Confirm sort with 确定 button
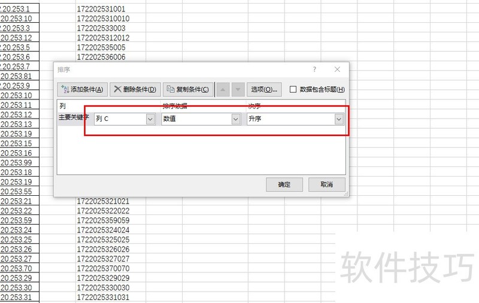The width and height of the screenshot is (479, 303). click(284, 184)
